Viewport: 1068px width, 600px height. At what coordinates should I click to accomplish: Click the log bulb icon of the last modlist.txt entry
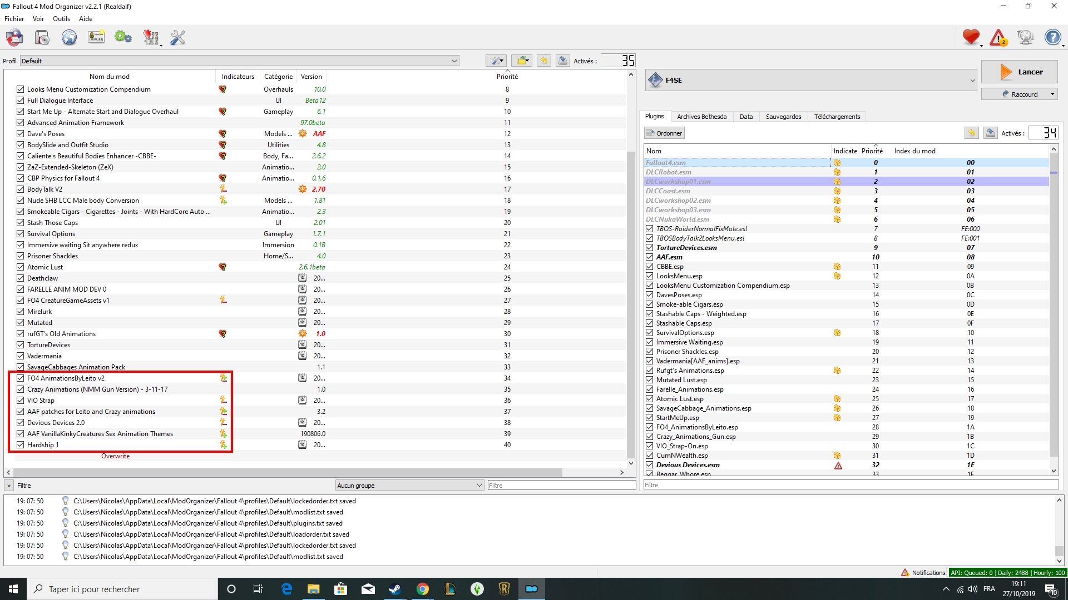pos(65,556)
